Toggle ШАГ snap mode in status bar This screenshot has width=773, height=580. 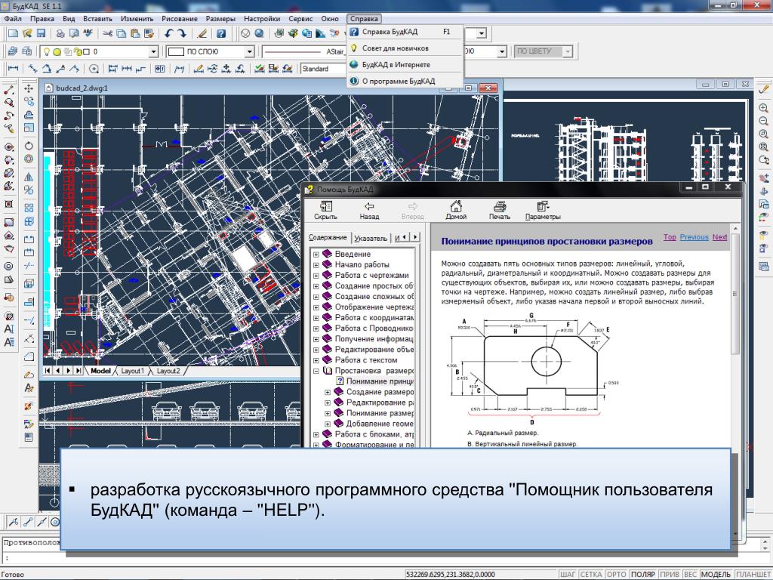click(568, 575)
